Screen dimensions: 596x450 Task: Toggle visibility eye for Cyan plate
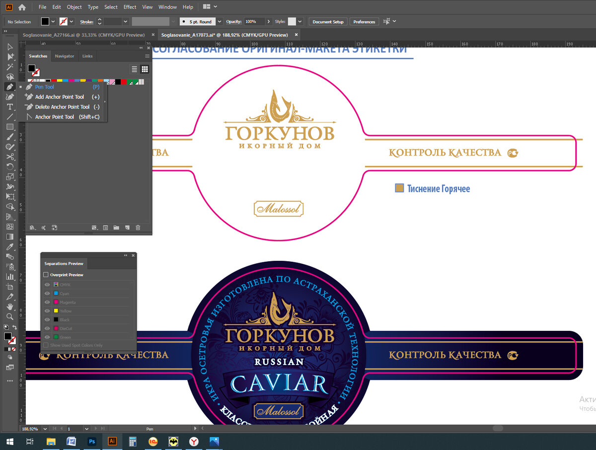point(47,294)
